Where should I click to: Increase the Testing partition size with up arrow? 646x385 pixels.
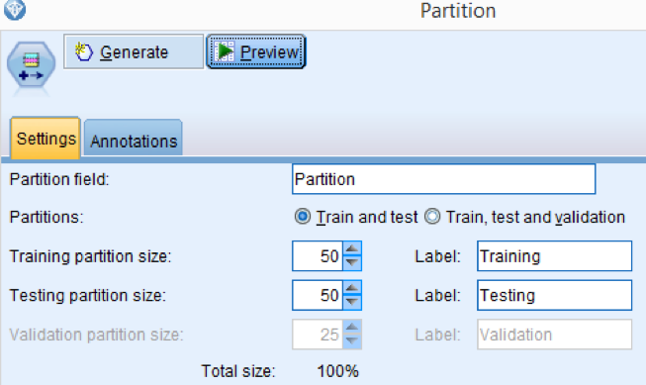pyautogui.click(x=352, y=288)
